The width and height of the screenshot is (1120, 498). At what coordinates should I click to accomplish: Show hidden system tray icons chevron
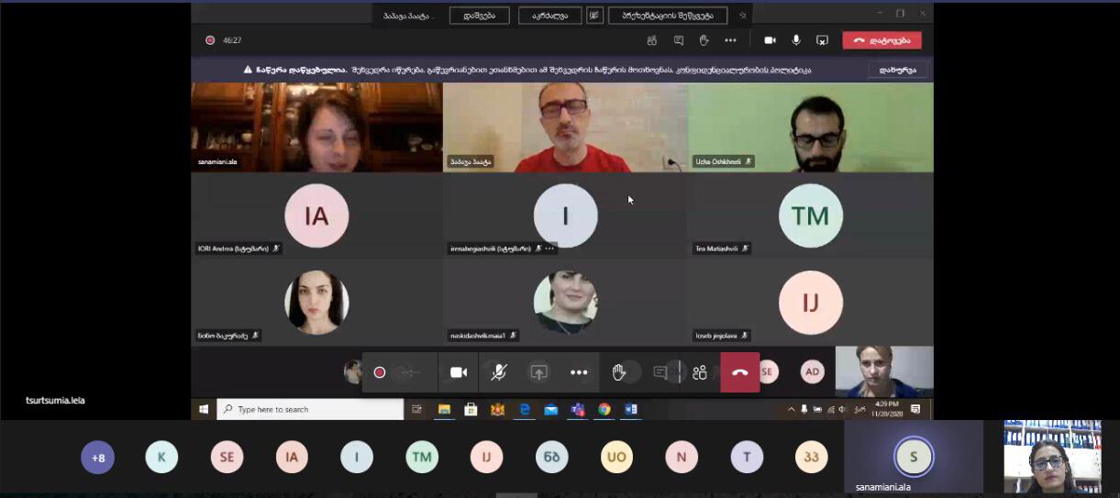tap(791, 410)
